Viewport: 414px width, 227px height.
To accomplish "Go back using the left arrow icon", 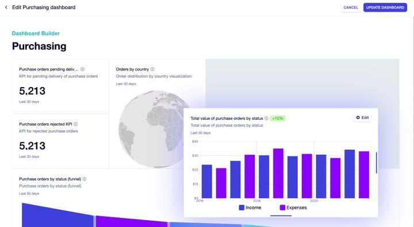I will [6, 7].
